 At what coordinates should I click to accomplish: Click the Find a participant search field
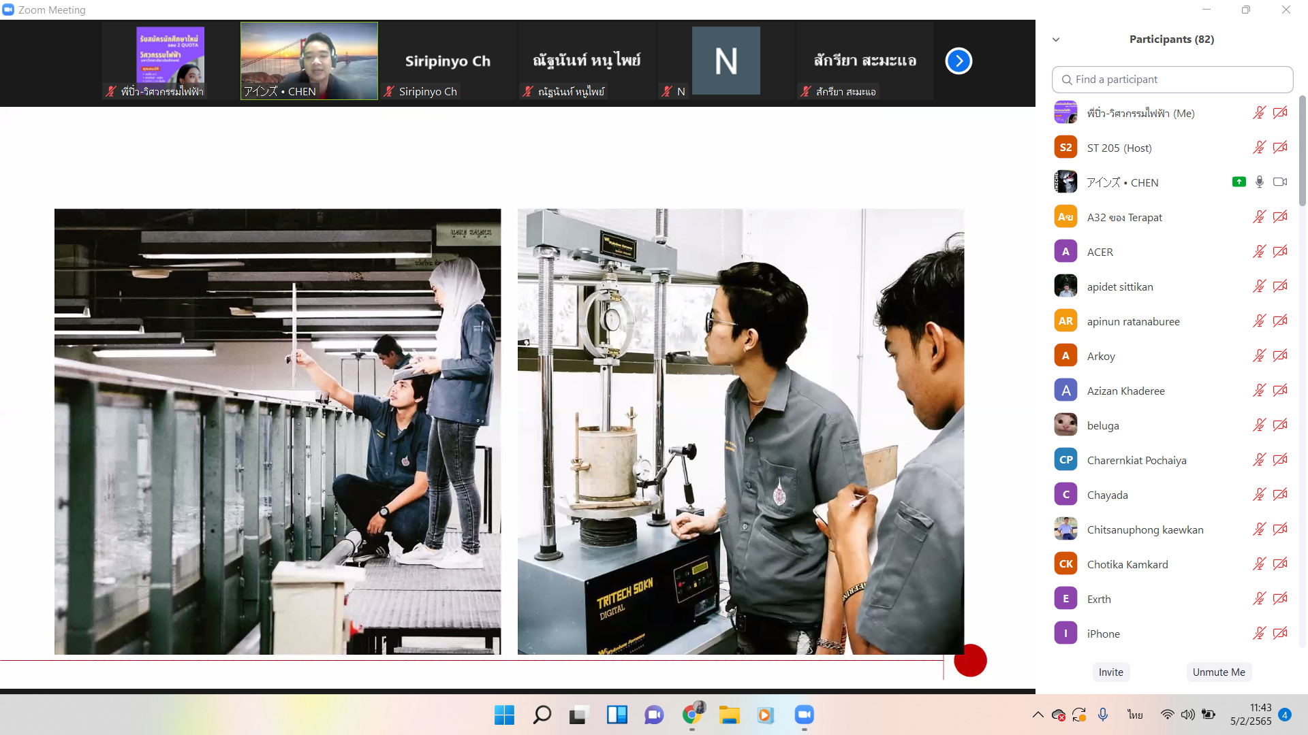[1172, 80]
